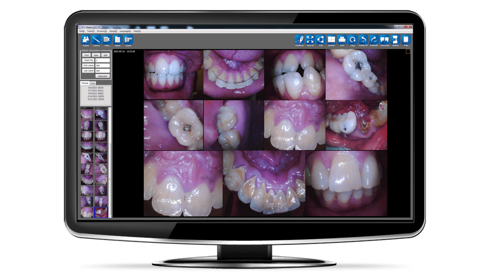Flip the image horizontally
495x278 pixels.
coord(385,39)
